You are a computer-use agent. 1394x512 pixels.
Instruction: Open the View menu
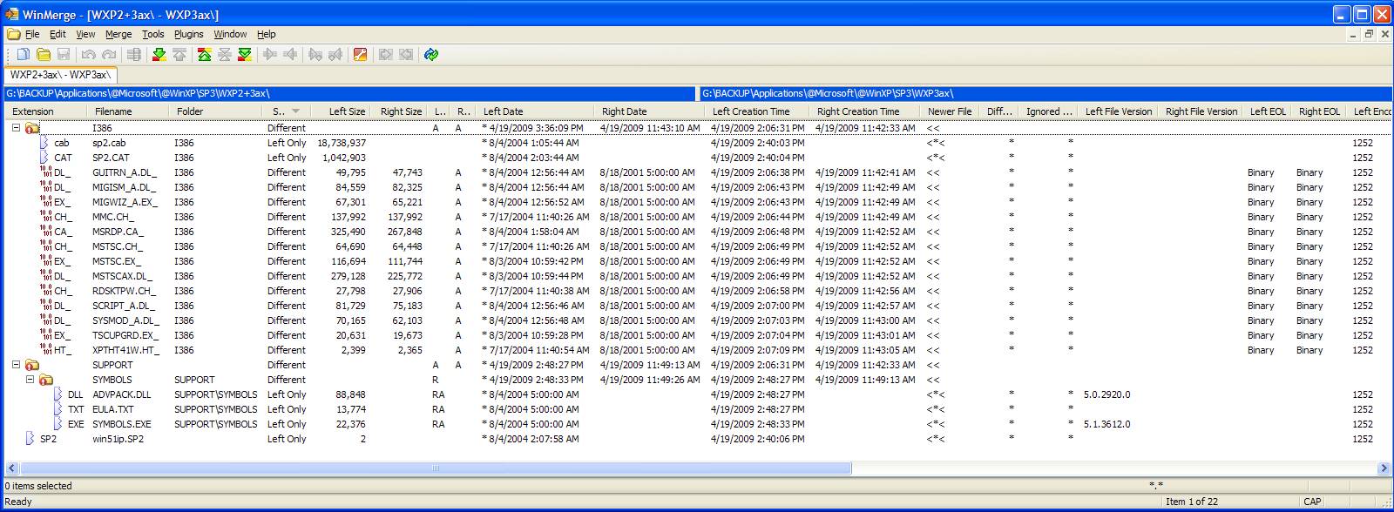[85, 34]
